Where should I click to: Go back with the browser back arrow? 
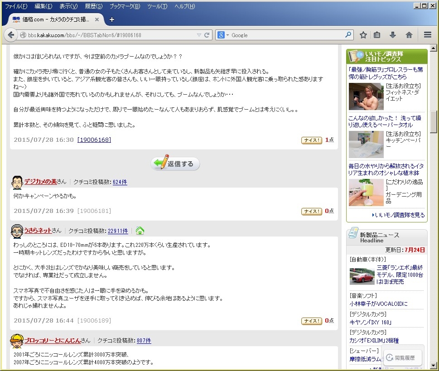click(x=11, y=35)
